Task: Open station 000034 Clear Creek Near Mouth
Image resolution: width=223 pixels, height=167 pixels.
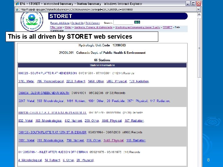Action: coord(44,93)
